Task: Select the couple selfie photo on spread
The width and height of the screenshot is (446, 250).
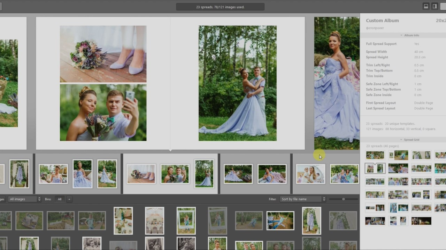Action: 103,112
